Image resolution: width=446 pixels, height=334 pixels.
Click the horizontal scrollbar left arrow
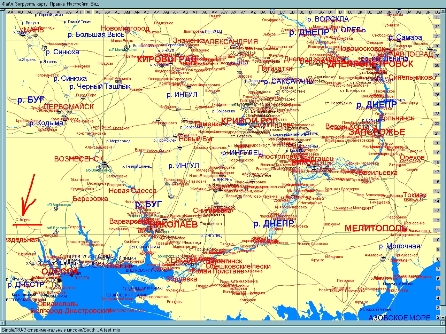(x=3, y=324)
